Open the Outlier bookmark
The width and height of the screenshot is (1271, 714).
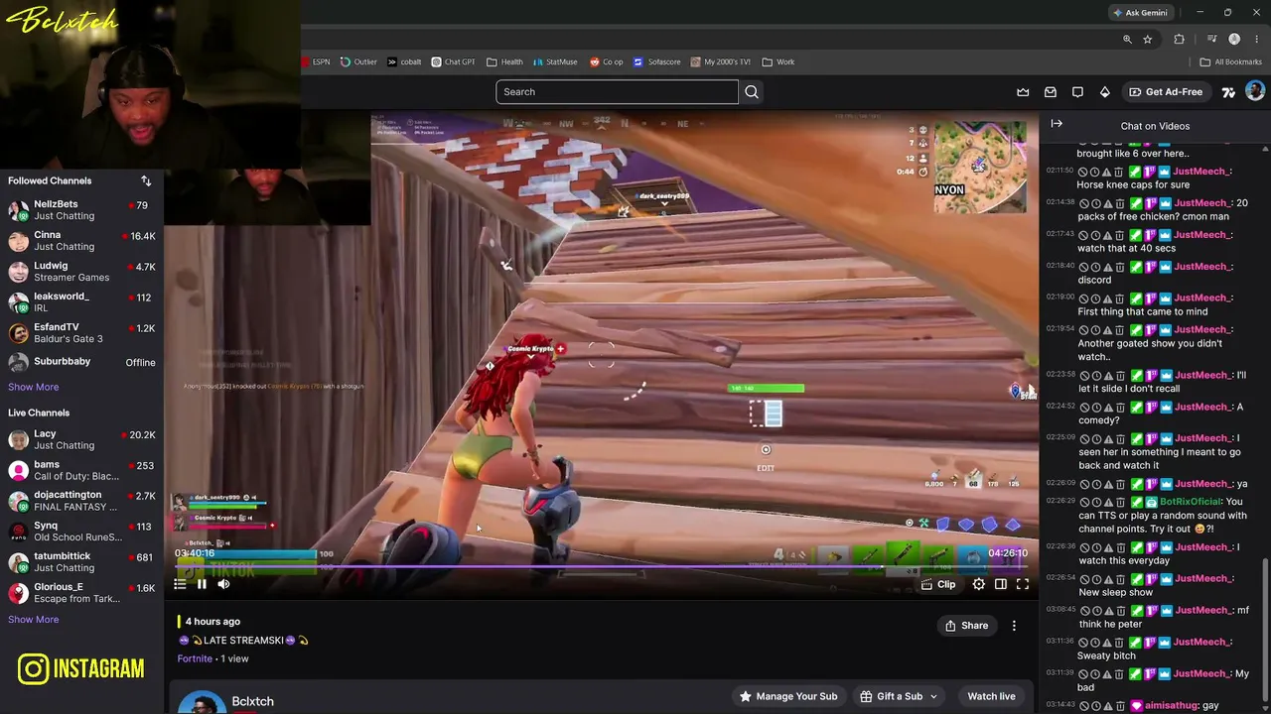point(358,61)
